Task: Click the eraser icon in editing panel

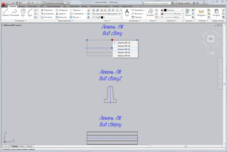Action: click(89, 10)
